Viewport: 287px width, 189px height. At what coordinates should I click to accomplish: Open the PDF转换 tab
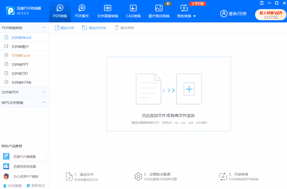tap(60, 11)
